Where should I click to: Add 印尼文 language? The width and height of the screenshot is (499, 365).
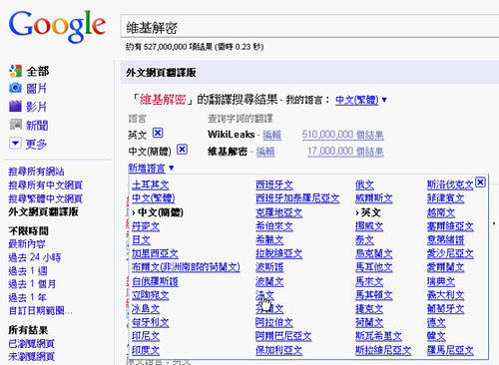[x=146, y=336]
